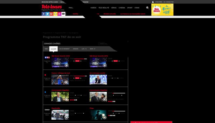The width and height of the screenshot is (215, 123).
Task: Open the Prix du Roman de l'été banner
Action: pyautogui.click(x=162, y=10)
